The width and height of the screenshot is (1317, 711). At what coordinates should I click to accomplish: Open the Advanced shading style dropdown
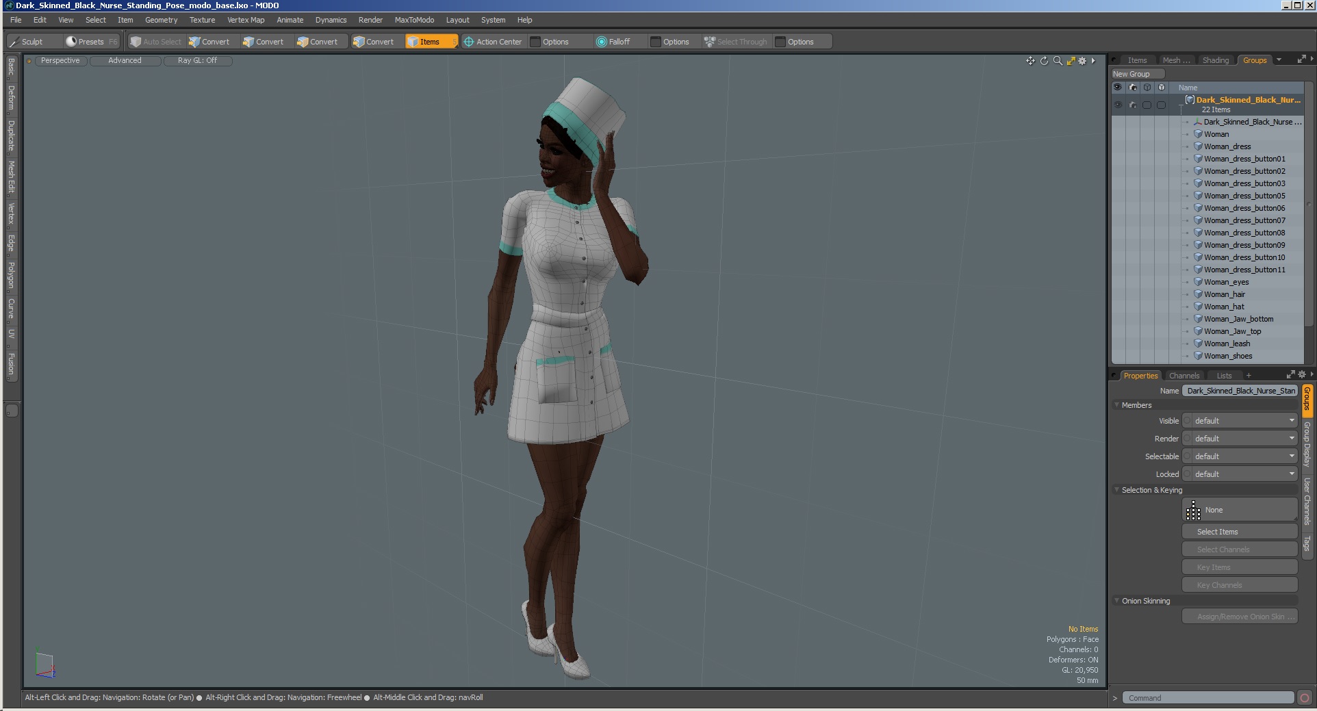coord(125,61)
